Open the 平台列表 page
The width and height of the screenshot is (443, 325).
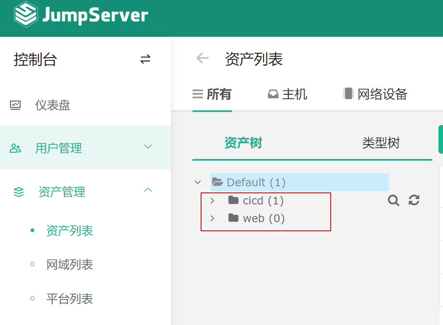click(70, 299)
